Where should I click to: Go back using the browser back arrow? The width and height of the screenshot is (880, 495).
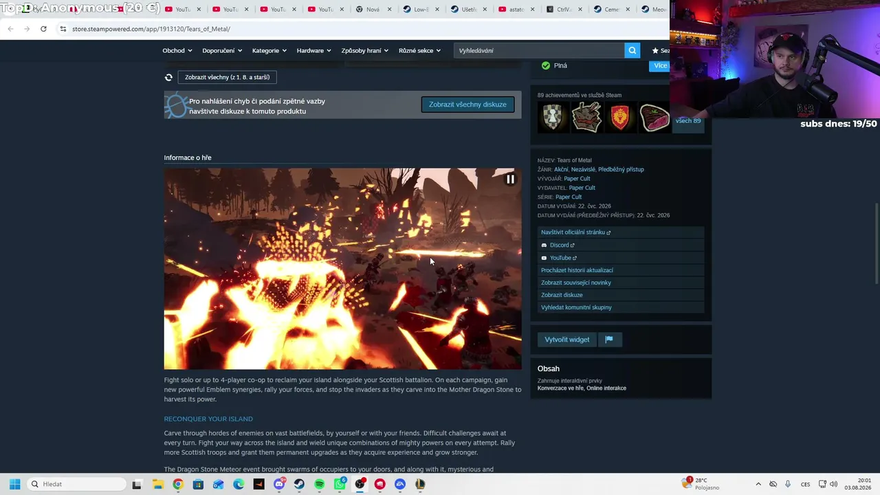10,29
